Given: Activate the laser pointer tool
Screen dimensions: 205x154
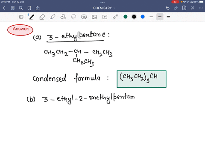Looking at the screenshot, I should [115, 17].
